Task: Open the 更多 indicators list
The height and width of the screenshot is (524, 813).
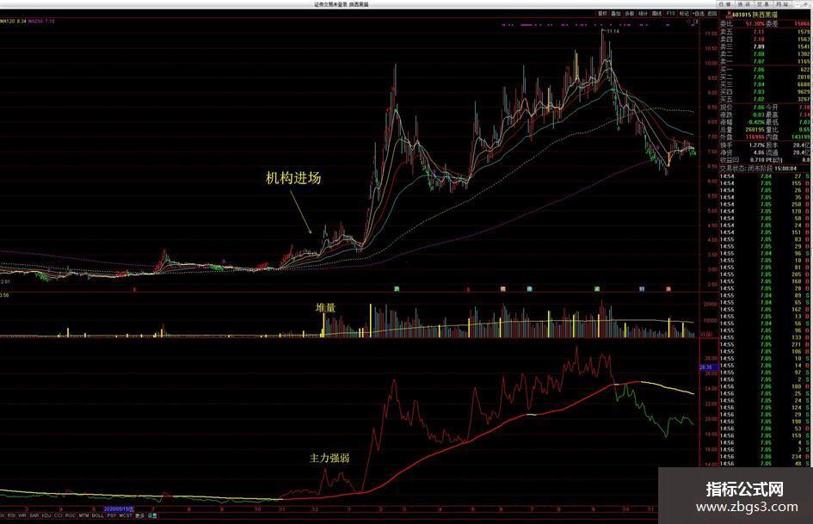Action: pos(140,515)
